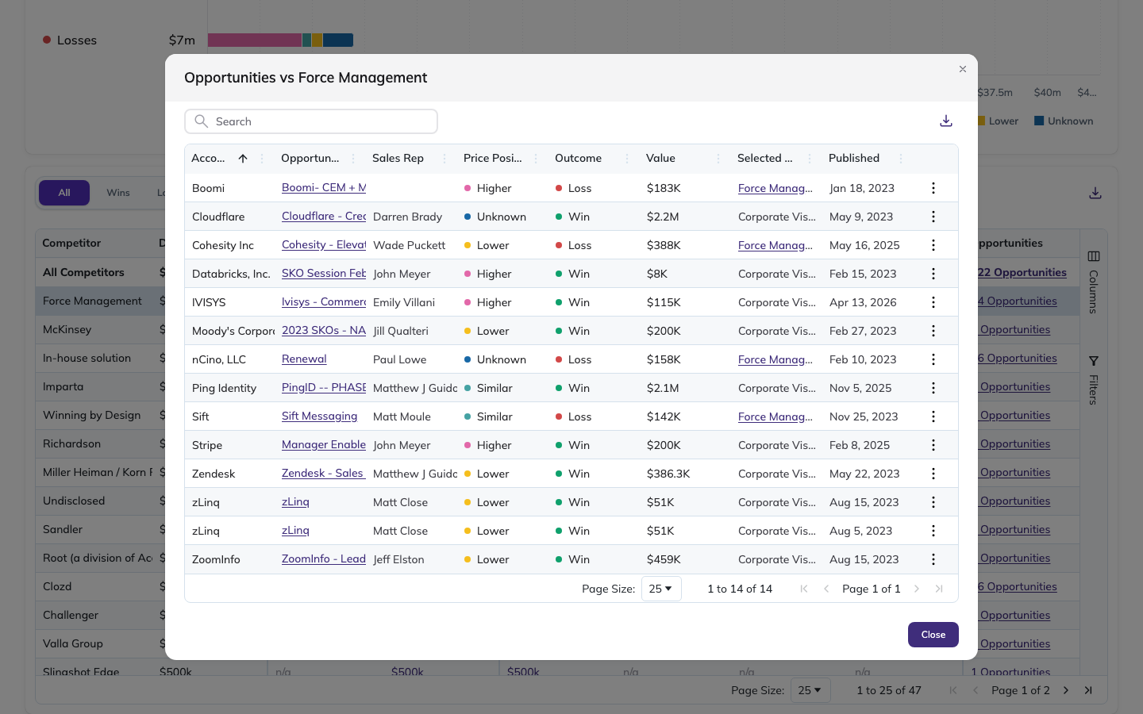
Task: Download the opportunities table from the modal
Action: 946,121
